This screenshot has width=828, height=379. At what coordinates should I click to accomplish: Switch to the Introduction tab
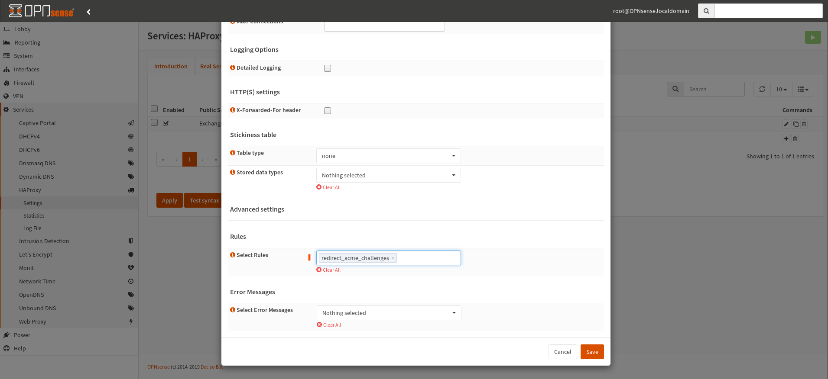171,66
